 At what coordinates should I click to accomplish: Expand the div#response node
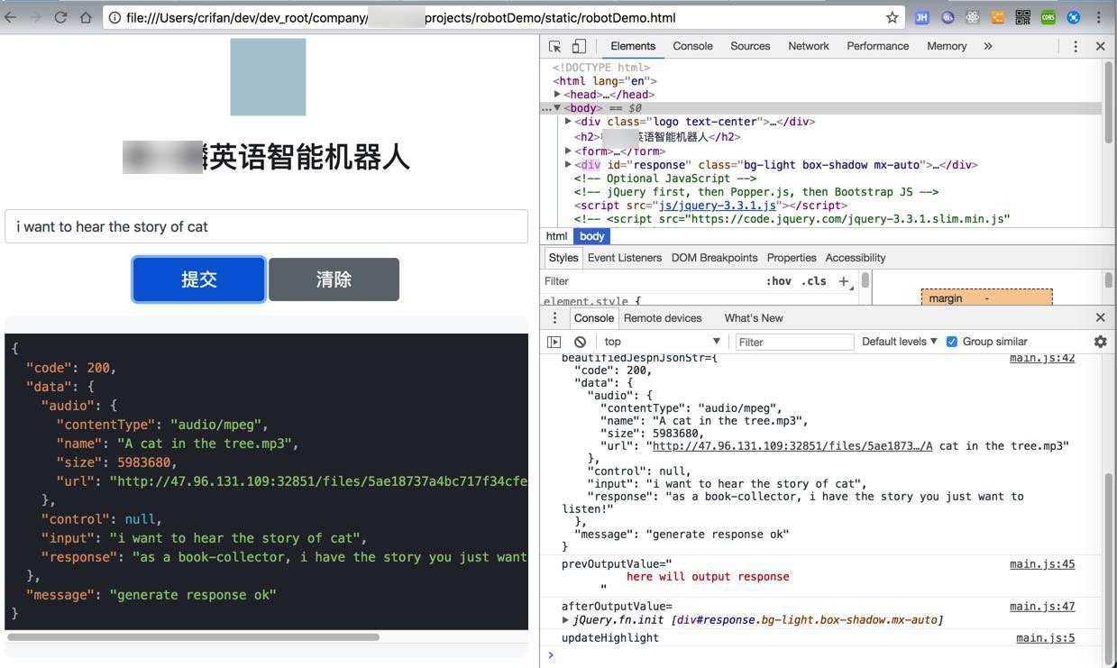point(568,165)
